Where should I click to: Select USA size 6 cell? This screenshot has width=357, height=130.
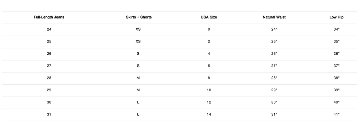209,66
